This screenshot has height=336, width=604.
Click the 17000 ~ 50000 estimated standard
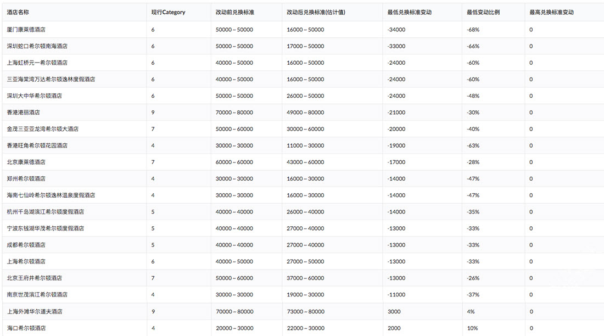click(305, 46)
